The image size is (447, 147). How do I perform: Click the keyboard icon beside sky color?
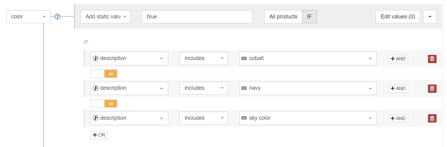pos(244,118)
